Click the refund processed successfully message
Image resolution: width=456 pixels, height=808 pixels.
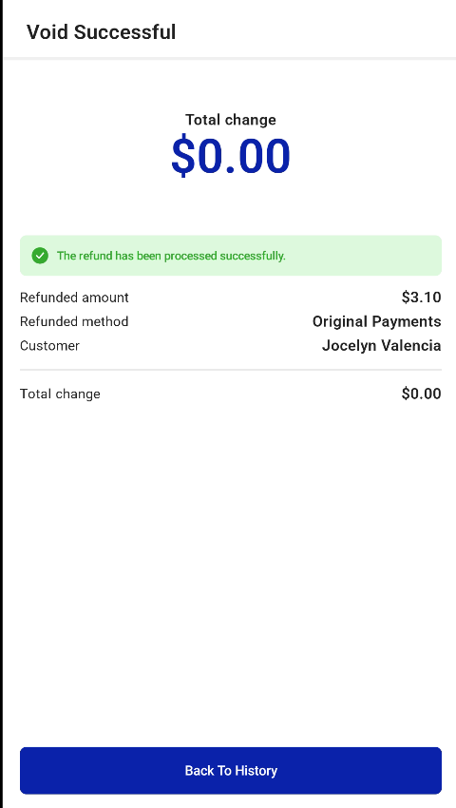point(171,256)
